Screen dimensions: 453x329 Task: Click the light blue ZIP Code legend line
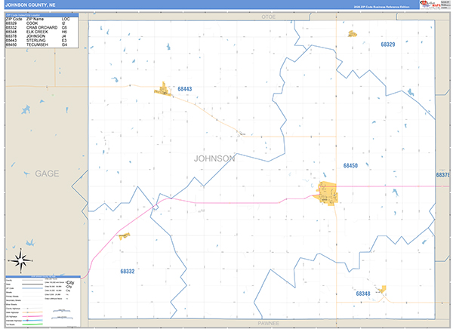pyautogui.click(x=32, y=288)
